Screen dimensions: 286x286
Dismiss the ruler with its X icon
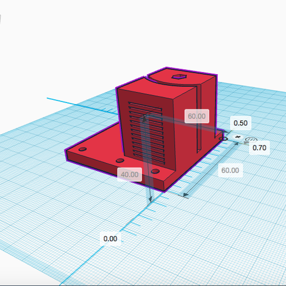pos(238,137)
